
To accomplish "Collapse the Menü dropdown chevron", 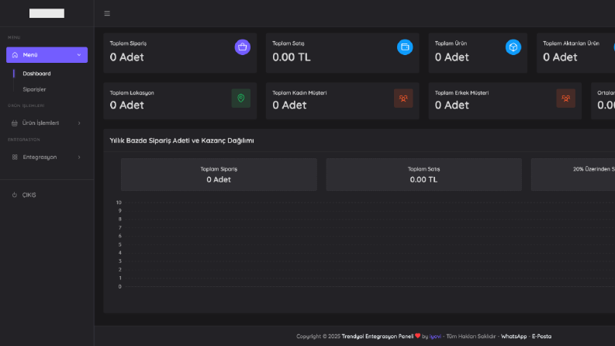I will click(x=79, y=55).
